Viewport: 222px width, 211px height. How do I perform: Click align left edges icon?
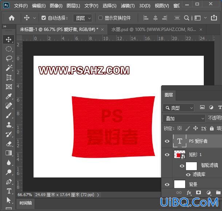click(146, 18)
